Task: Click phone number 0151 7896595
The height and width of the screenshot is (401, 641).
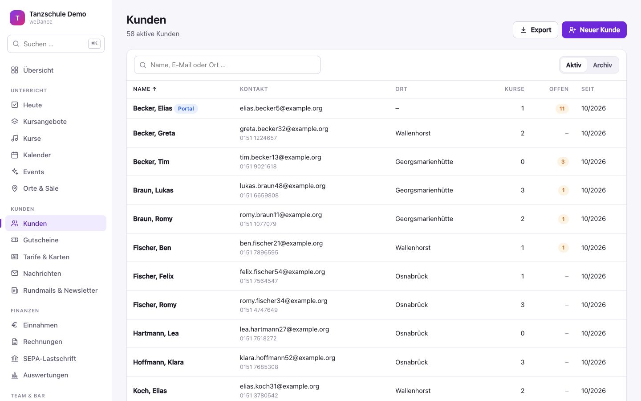Action: point(259,253)
